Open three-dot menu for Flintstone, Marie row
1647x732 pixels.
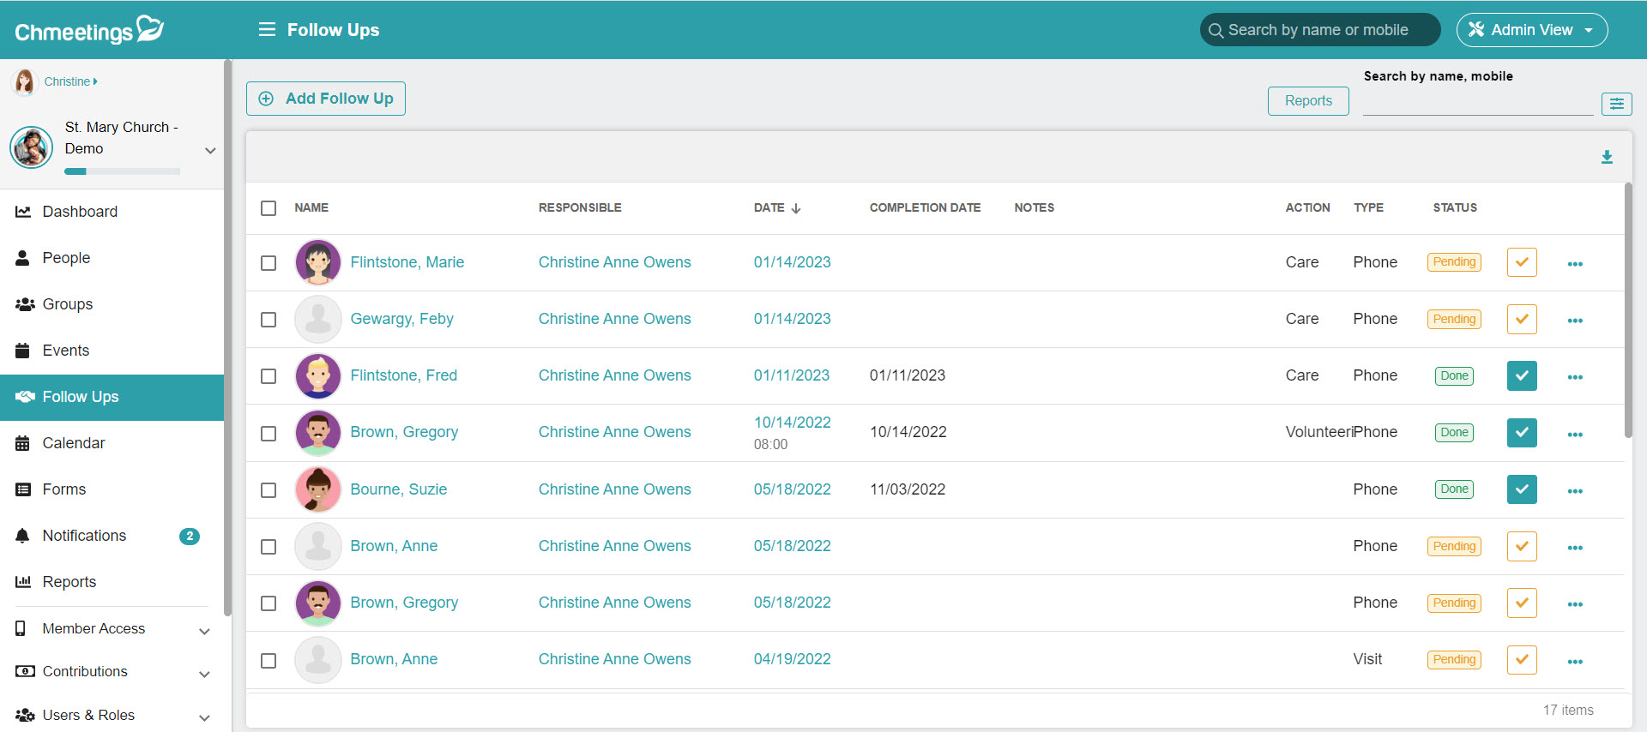(1575, 263)
